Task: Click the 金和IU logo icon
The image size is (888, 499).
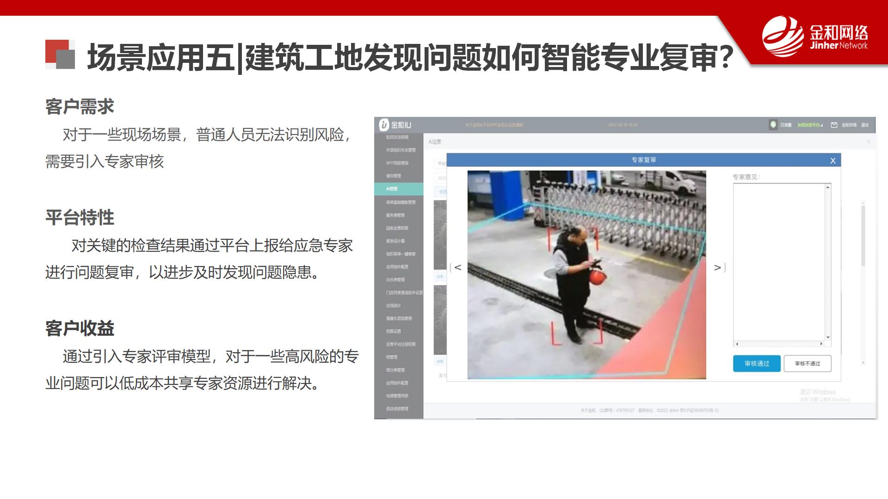Action: click(384, 125)
